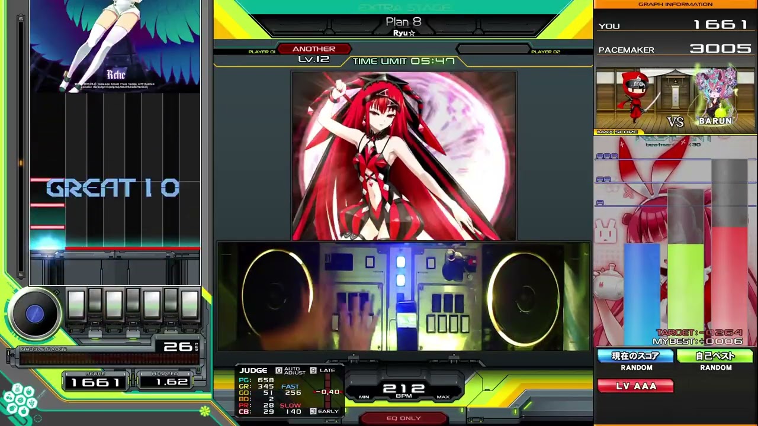
Task: Click the top red scratch note
Action: [x=47, y=180]
